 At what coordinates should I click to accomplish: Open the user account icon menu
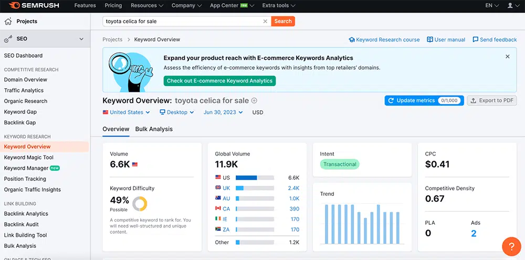[x=512, y=5]
